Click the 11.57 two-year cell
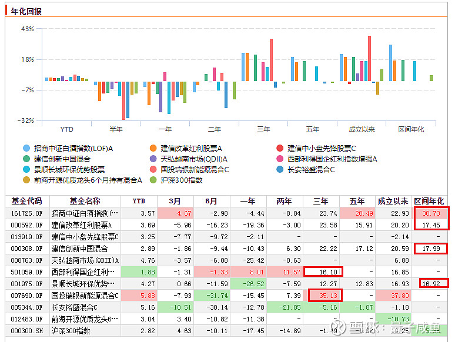Viewport: 455px width, 342px height. click(x=284, y=272)
